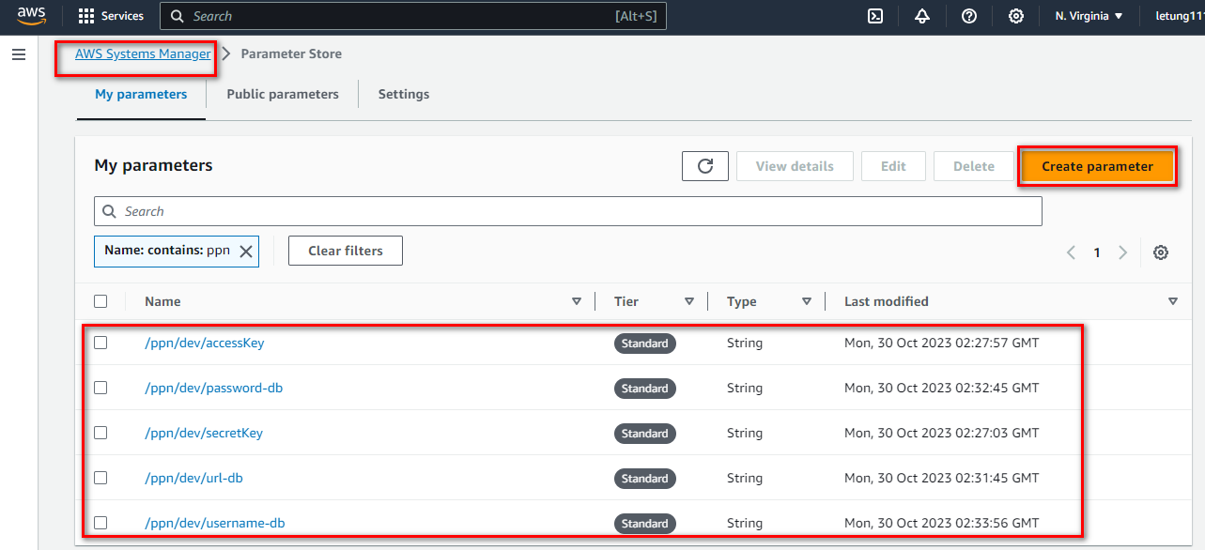Click the page number 1
The width and height of the screenshot is (1205, 550).
(x=1097, y=252)
